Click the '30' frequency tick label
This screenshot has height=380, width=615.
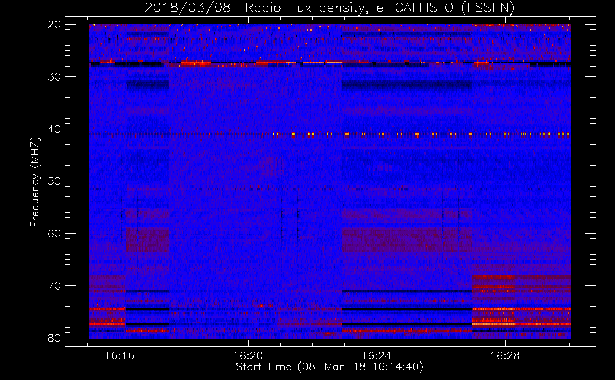coord(55,77)
